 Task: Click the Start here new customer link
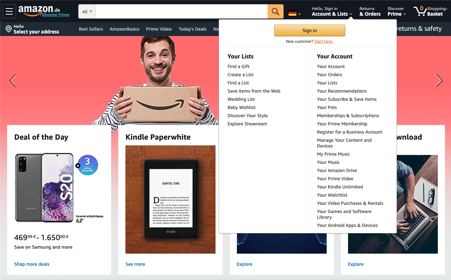coord(323,41)
